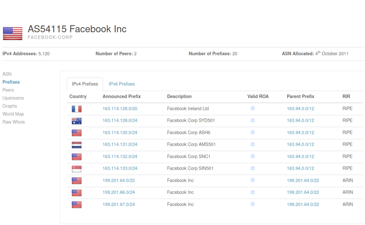Click the France flag in 163.114.128.0/20 row
Image resolution: width=365 pixels, height=225 pixels.
click(x=77, y=109)
